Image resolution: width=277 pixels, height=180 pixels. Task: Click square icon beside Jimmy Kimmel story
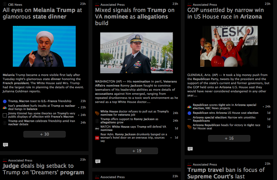click(5, 115)
